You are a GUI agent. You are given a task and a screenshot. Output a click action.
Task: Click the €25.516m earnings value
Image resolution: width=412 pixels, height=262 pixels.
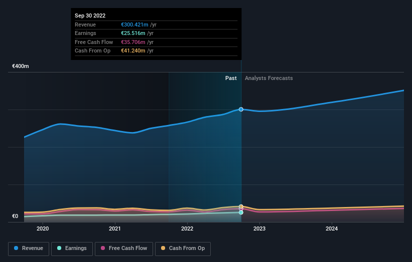[133, 33]
